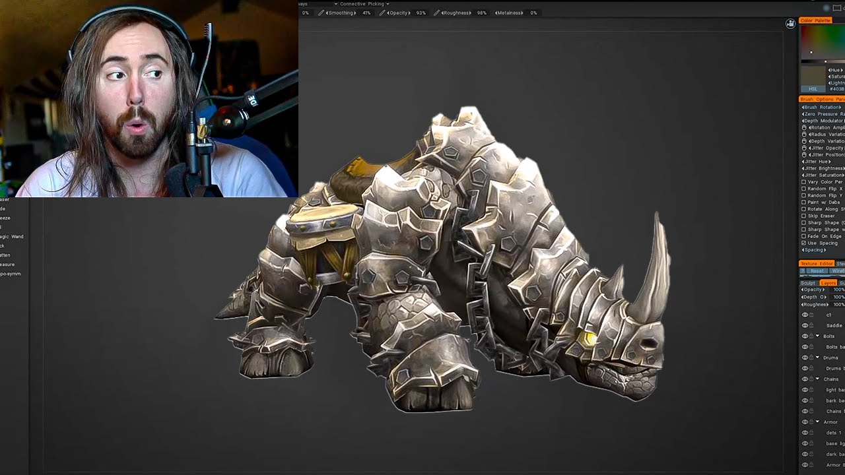Lock the Armor layer group
Viewport: 845px width, 475px height.
pos(811,422)
